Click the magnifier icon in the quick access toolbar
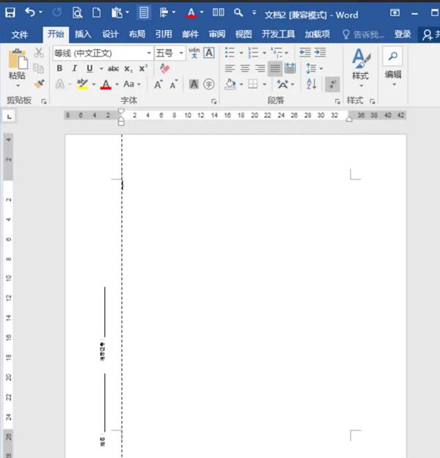 click(x=238, y=12)
